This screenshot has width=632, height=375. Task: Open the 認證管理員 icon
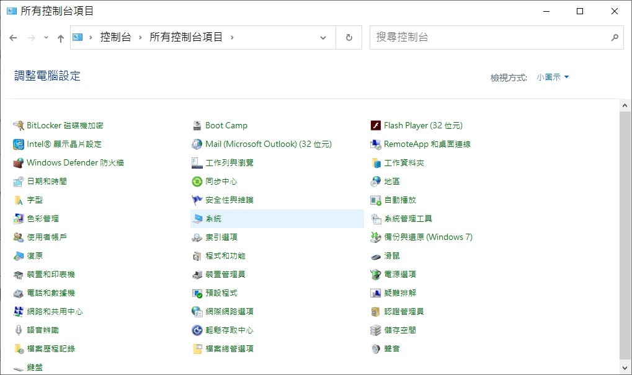point(376,312)
